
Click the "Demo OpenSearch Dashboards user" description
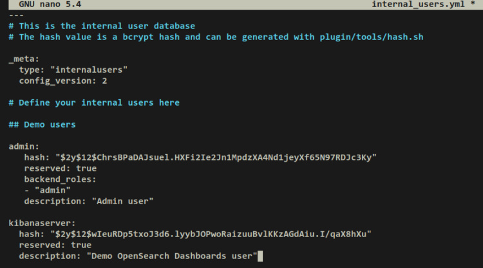172,256
